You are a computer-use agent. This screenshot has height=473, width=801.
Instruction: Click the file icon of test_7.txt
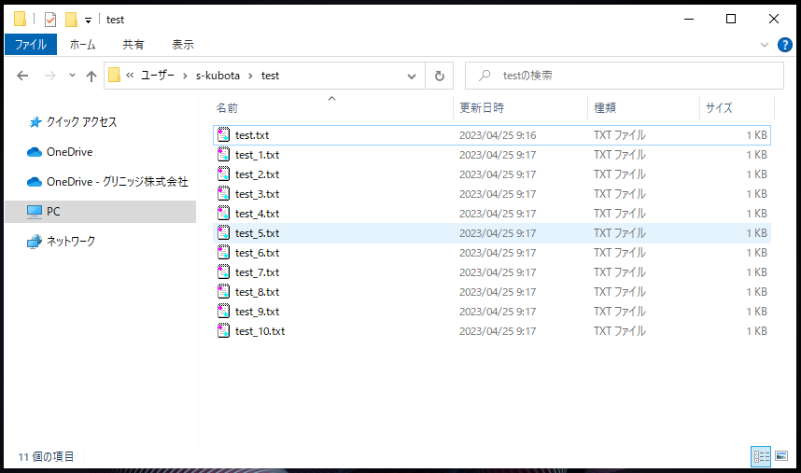tap(224, 272)
